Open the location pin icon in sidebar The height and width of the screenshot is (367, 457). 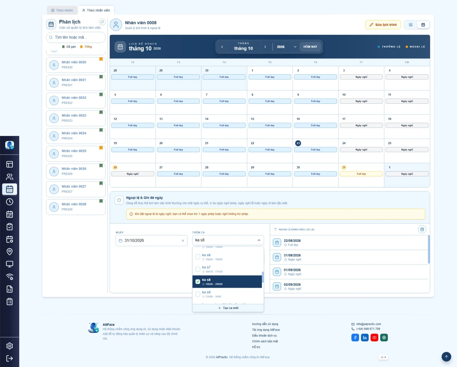[9, 252]
